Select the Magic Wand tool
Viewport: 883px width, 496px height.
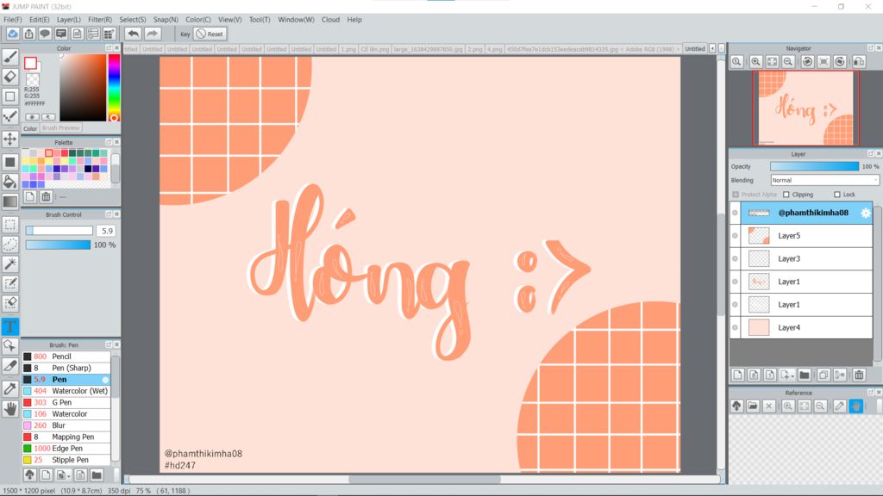(10, 263)
